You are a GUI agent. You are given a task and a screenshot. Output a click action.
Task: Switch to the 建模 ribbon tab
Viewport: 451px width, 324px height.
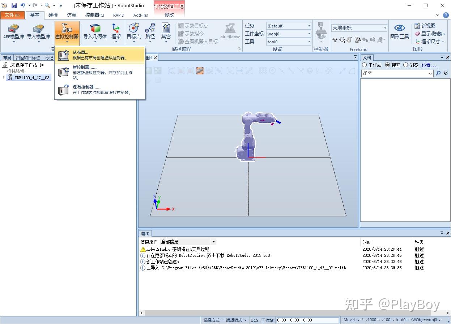[x=53, y=15]
